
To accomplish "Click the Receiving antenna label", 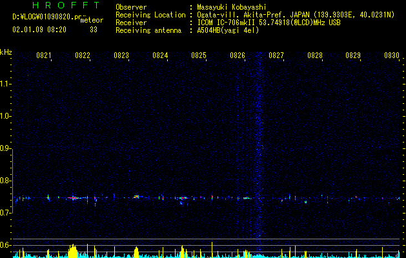I will pyautogui.click(x=148, y=30).
